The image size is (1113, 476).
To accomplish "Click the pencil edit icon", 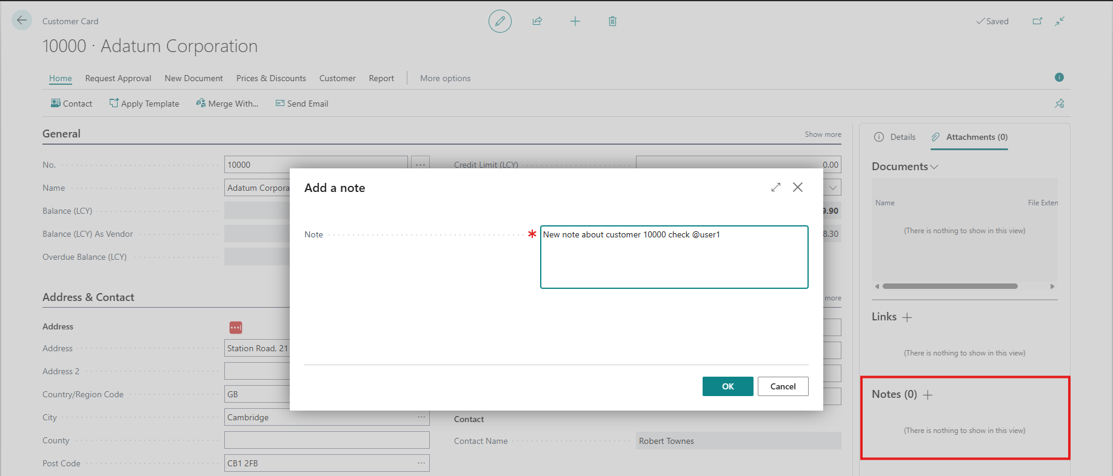I will [x=500, y=21].
